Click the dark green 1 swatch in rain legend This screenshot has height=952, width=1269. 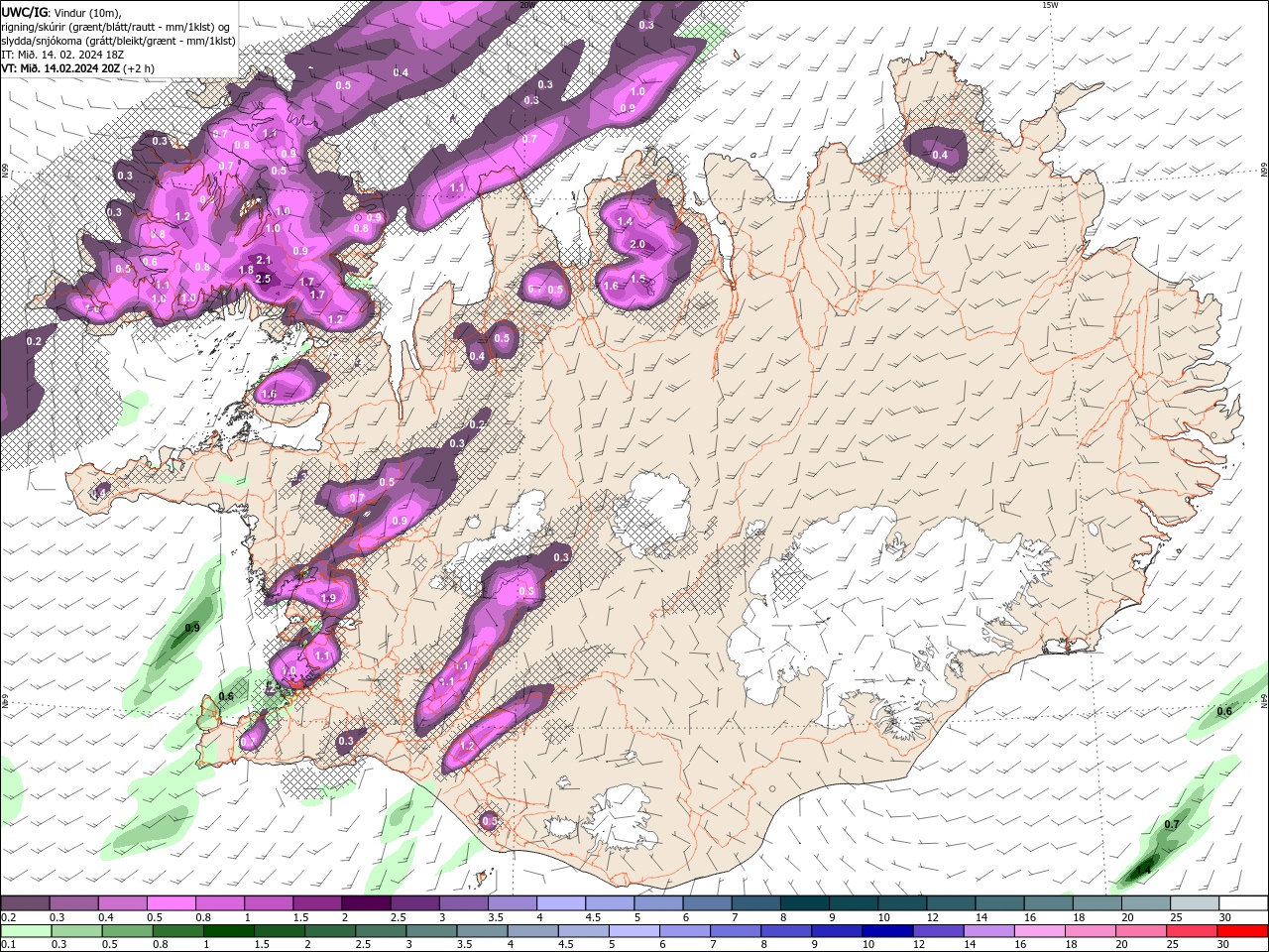(228, 931)
